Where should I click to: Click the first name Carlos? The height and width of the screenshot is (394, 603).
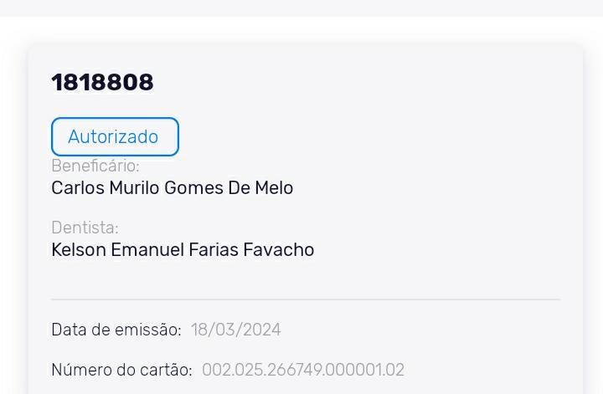[x=78, y=187]
